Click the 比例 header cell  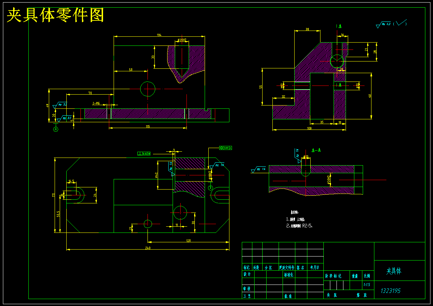click(367, 276)
